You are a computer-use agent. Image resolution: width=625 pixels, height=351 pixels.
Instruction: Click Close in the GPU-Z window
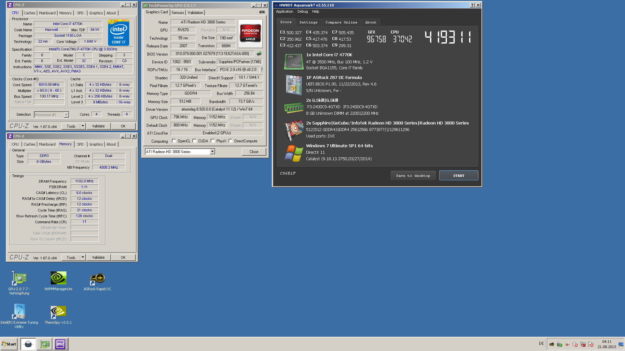click(x=254, y=152)
